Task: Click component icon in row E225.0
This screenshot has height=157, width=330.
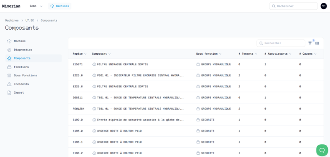Action: click(x=94, y=75)
